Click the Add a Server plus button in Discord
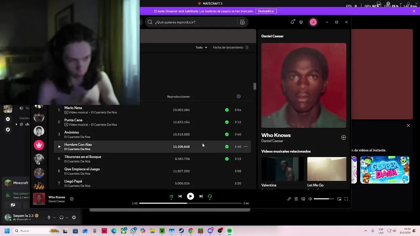Viewport: 420px width, 236px height. pyautogui.click(x=8, y=119)
